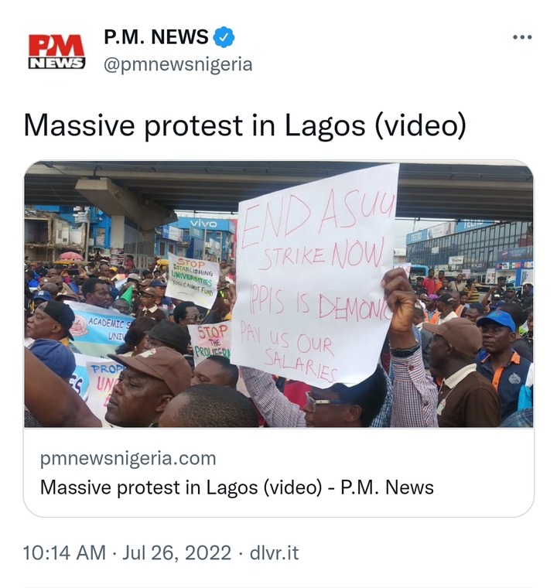Click the Stop Establishing Universities placard
Image resolution: width=557 pixels, height=588 pixels.
192,279
